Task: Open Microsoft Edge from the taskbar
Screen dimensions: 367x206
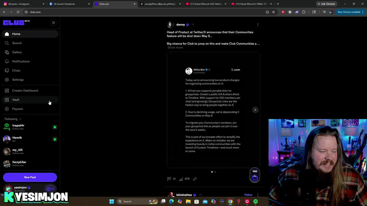Action: click(x=171, y=201)
